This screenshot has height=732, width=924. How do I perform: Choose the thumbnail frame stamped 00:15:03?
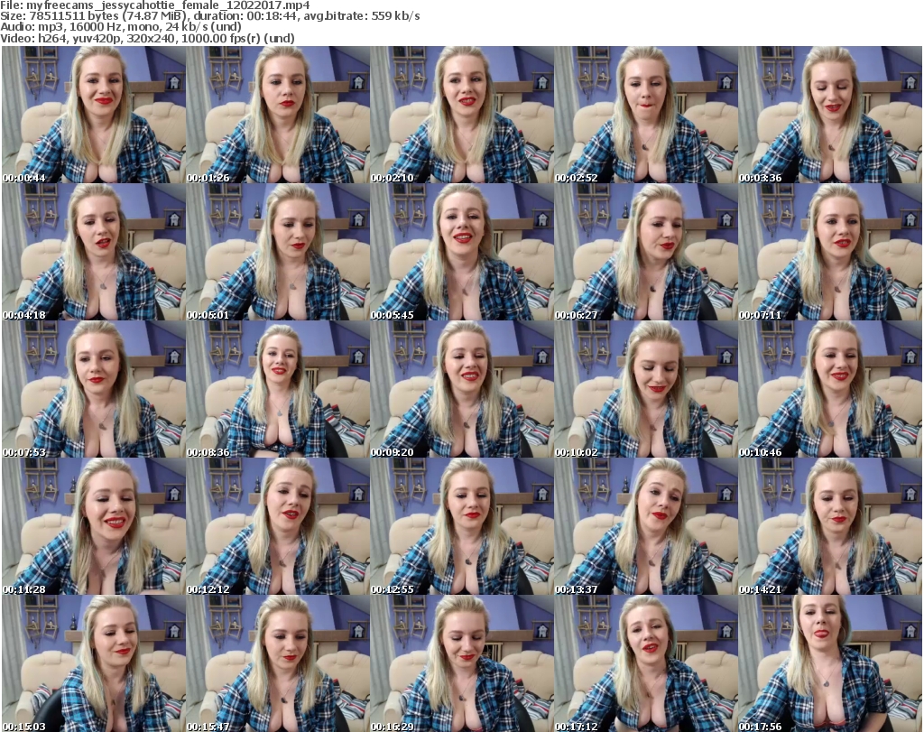94,663
